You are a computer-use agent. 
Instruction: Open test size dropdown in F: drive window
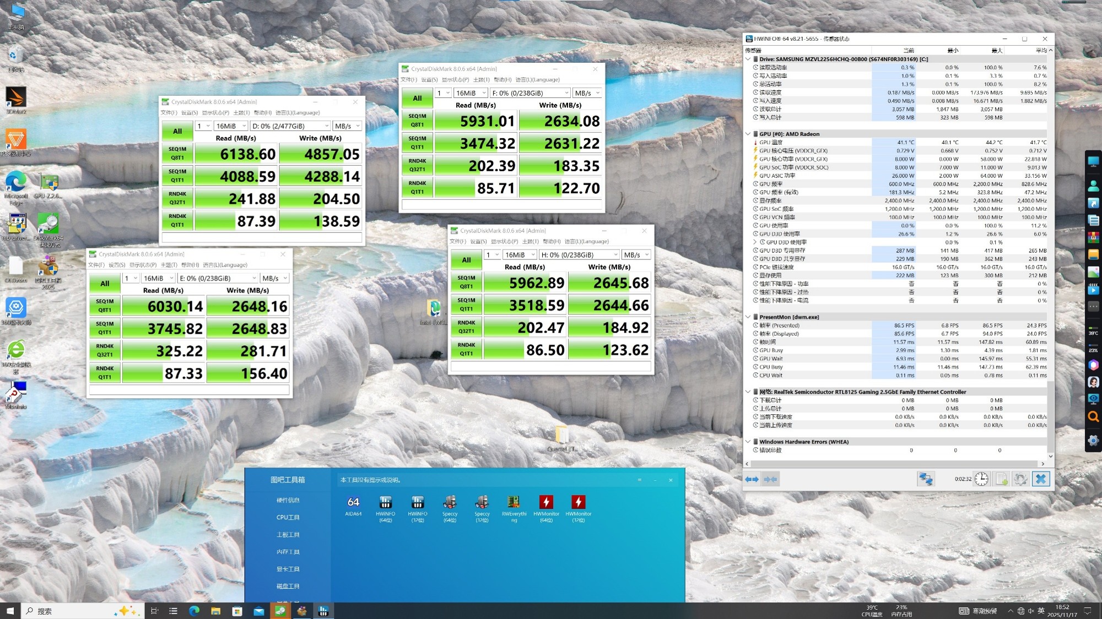(471, 93)
